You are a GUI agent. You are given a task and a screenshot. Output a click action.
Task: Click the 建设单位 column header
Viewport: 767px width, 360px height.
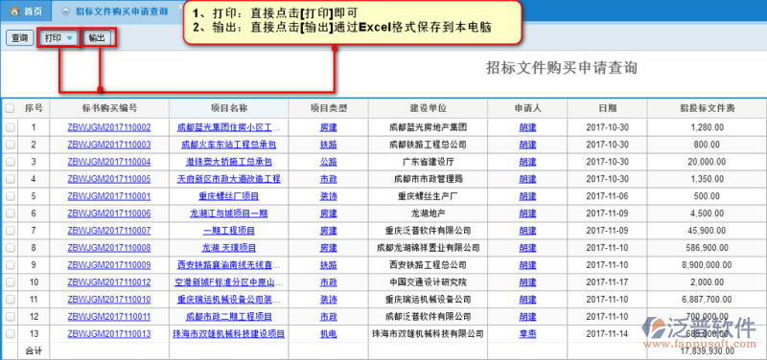pos(428,108)
